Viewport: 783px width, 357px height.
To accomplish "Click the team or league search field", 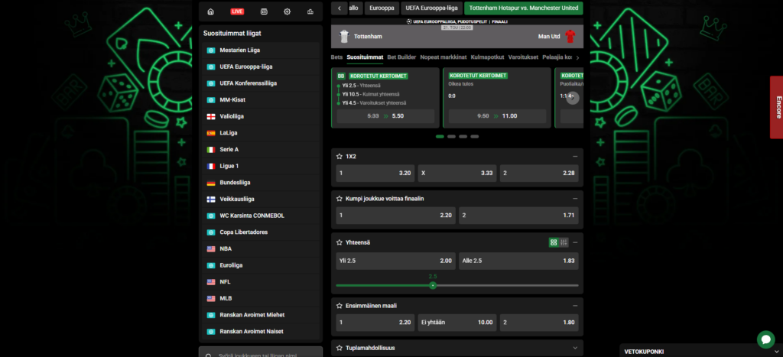I will tap(261, 352).
